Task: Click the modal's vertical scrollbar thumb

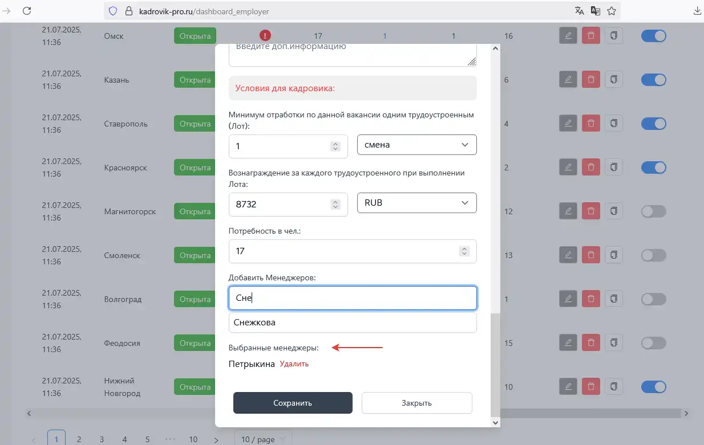Action: pyautogui.click(x=495, y=365)
